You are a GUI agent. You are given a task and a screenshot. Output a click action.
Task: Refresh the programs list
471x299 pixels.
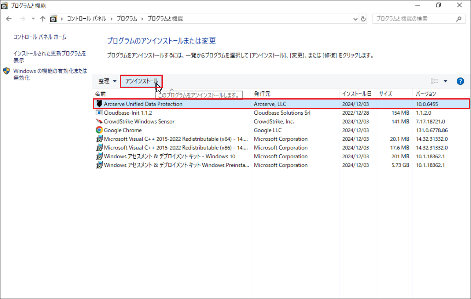coord(363,19)
